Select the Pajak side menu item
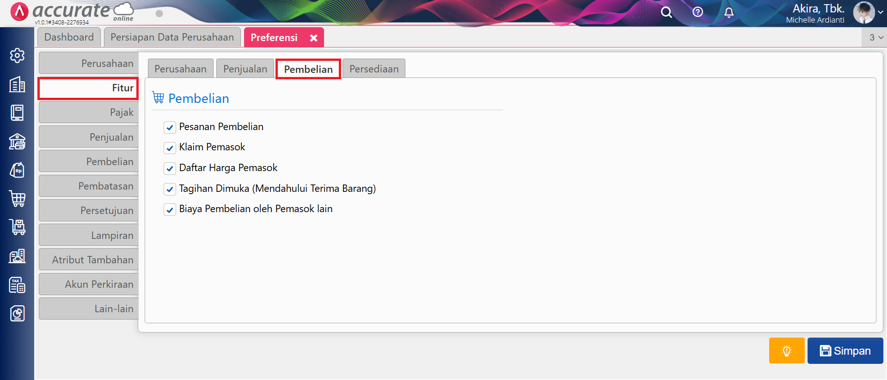Viewport: 887px width, 380px height. (x=89, y=113)
